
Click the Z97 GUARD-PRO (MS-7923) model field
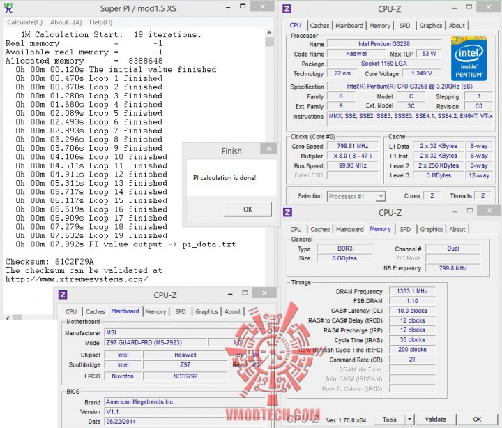point(155,342)
